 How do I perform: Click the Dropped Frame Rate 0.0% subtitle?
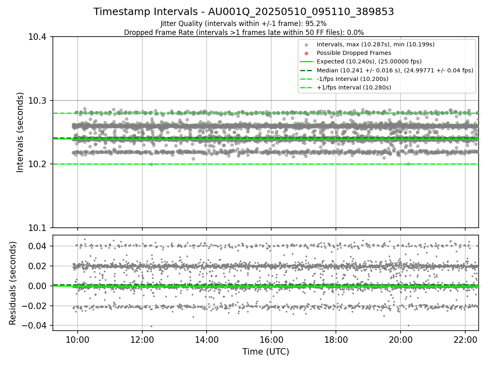point(244,32)
